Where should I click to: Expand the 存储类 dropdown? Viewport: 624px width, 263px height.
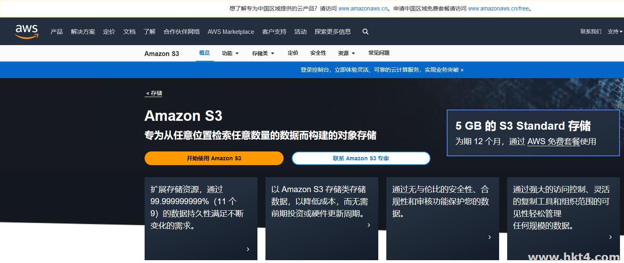[263, 53]
